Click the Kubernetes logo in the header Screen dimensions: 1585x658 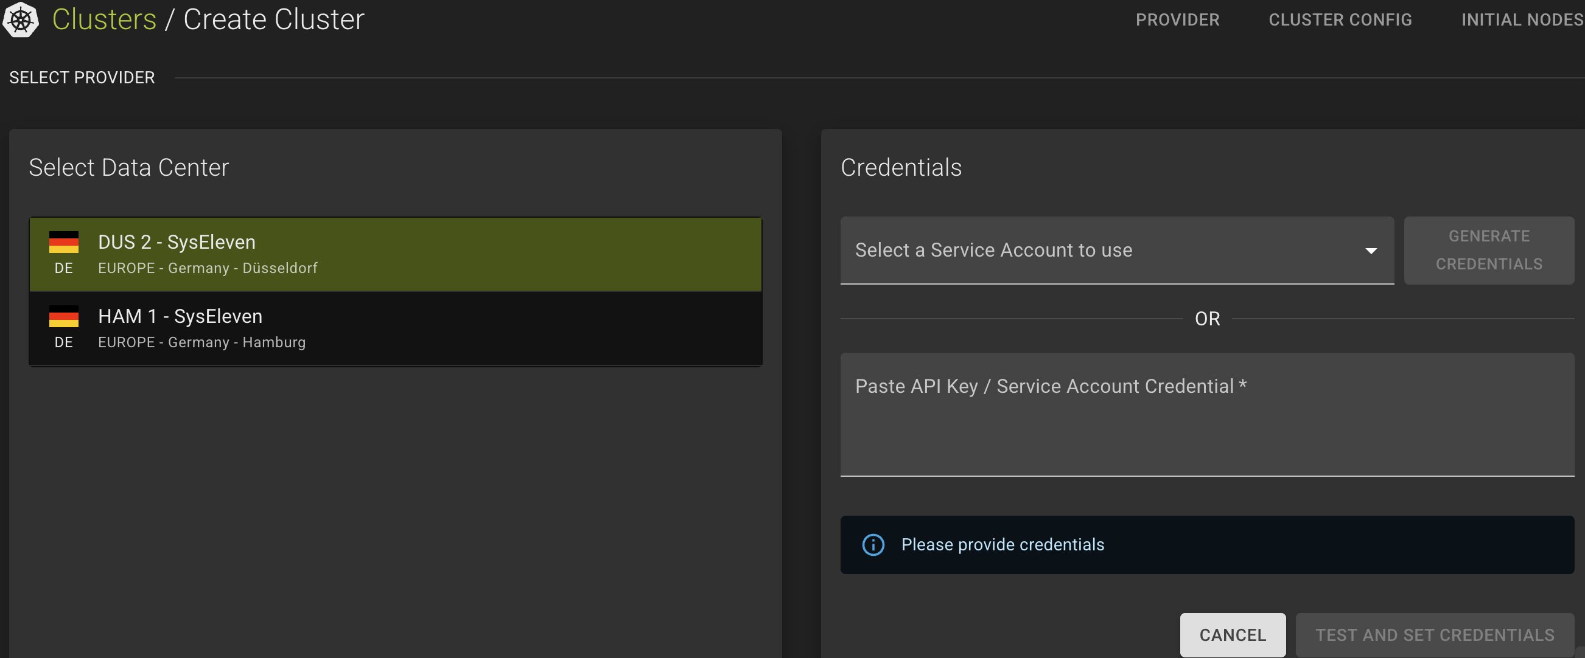[19, 19]
